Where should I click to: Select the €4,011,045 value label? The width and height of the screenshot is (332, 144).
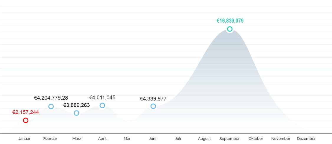102,98
